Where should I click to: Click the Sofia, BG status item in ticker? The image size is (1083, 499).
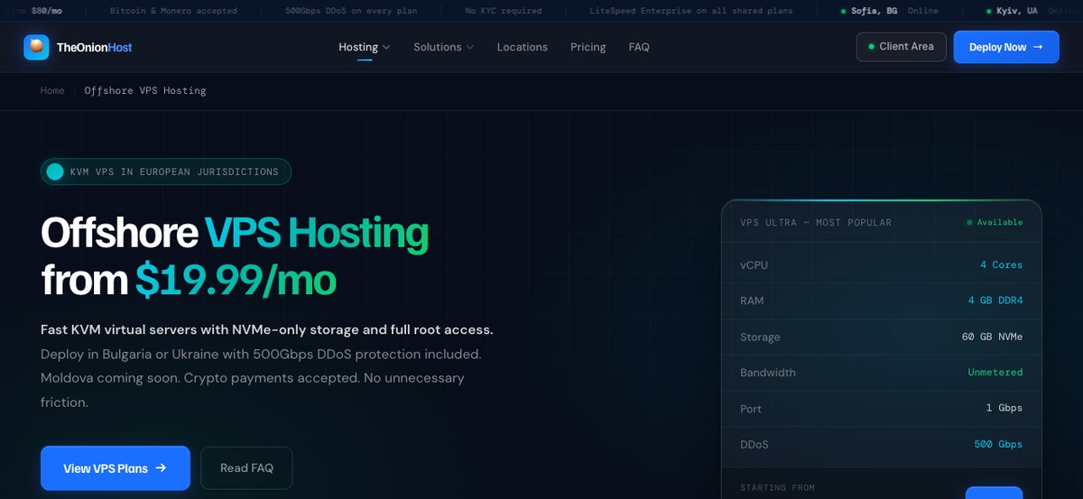coord(889,11)
